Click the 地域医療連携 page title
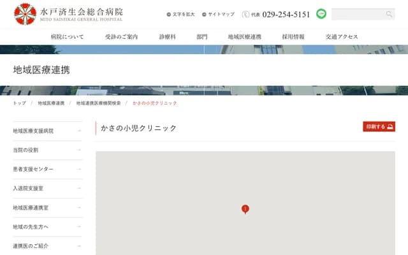408x255 pixels. [x=41, y=70]
